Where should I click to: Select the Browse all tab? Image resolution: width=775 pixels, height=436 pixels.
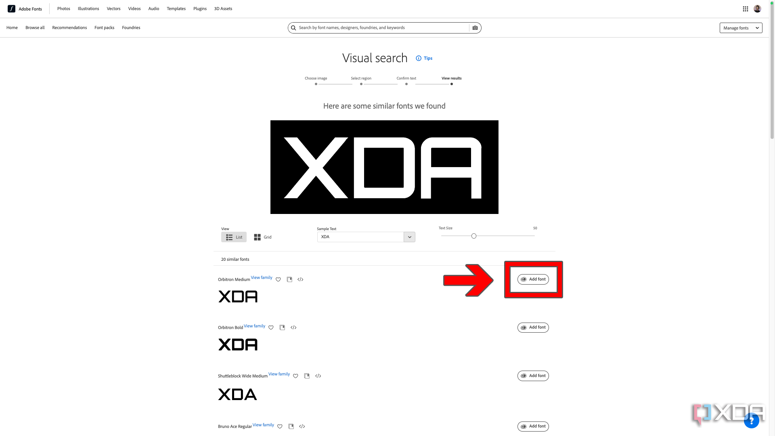[35, 27]
